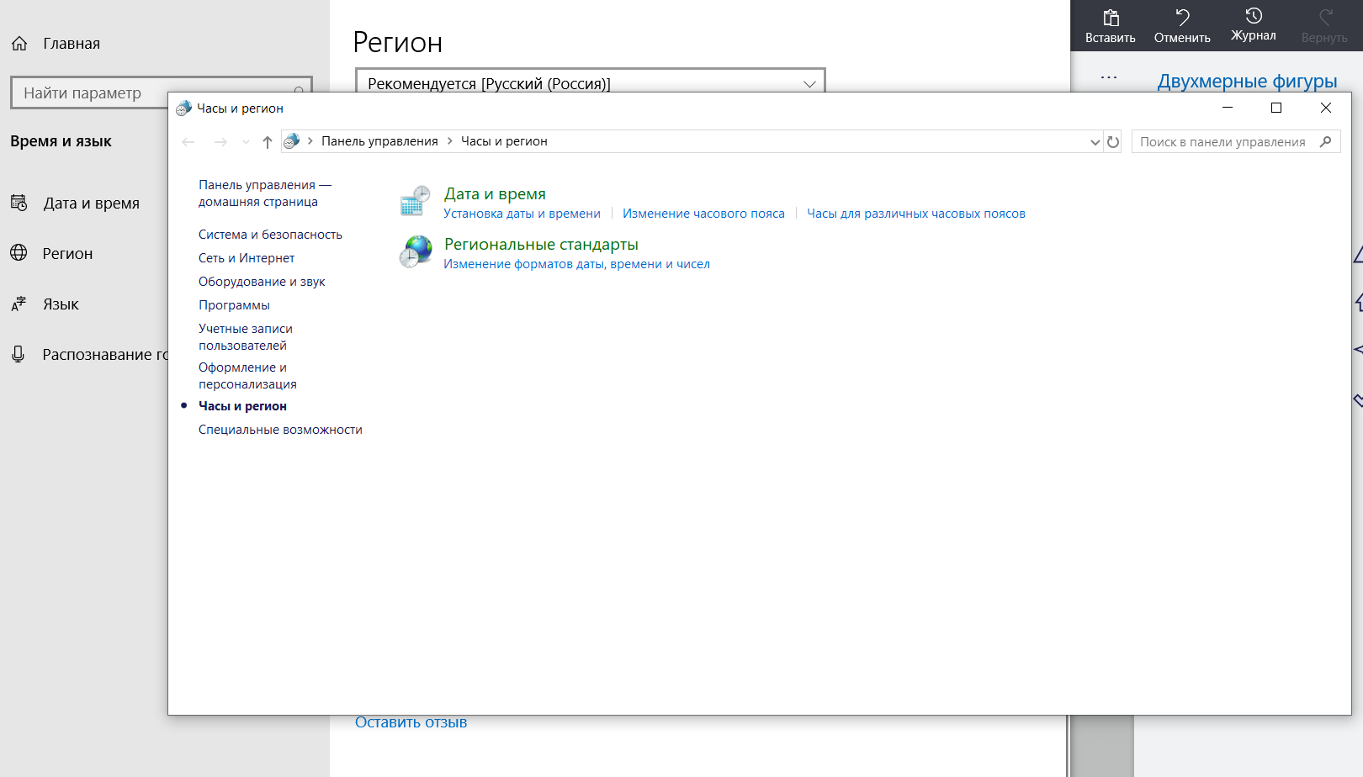Click Панель управления in breadcrumb path
The width and height of the screenshot is (1363, 777).
(x=379, y=141)
